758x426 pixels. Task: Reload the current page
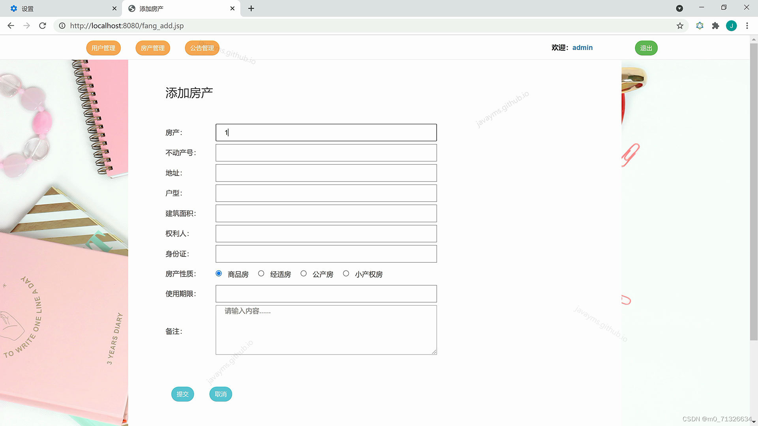(43, 26)
